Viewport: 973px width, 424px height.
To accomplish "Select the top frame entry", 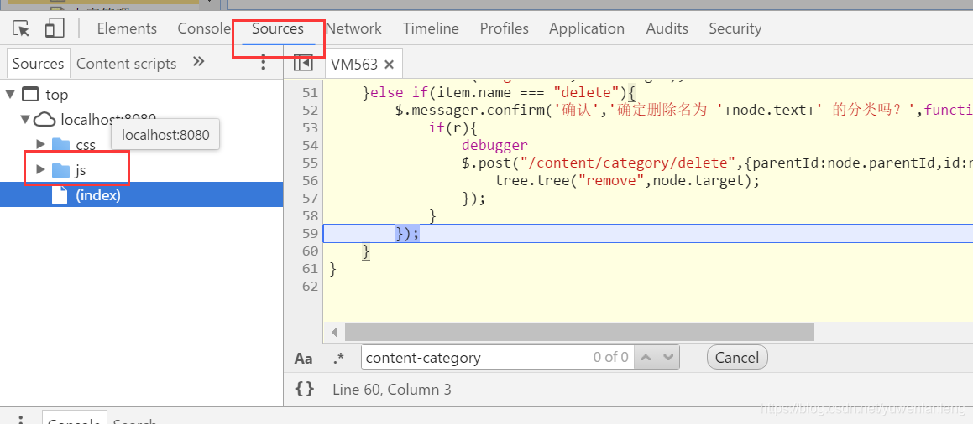I will point(56,95).
